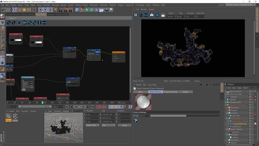Click the Apply button in coordinates

coord(125,125)
